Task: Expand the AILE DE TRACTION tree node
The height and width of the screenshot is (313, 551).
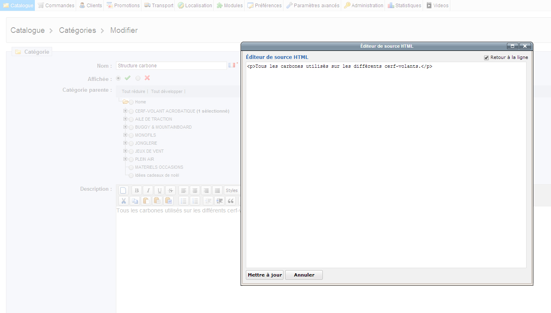Action: pos(126,119)
